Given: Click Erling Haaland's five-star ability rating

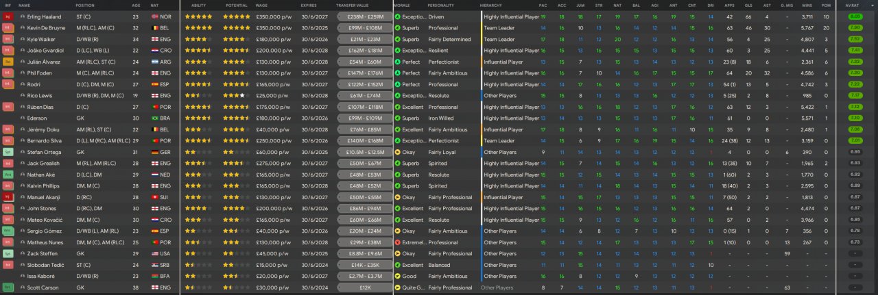Looking at the screenshot, I should (x=198, y=16).
